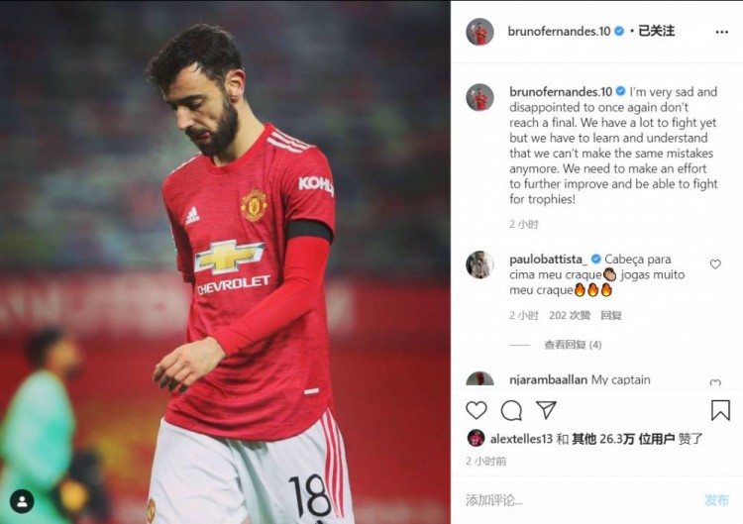Reply to paulobattista_ via 回复

click(x=611, y=316)
